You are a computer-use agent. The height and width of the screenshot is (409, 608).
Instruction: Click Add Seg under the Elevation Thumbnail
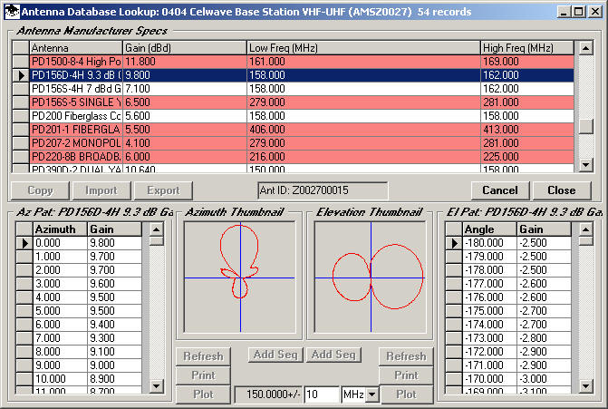333,355
